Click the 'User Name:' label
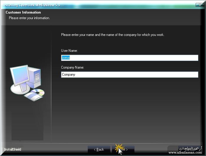 pos(69,51)
